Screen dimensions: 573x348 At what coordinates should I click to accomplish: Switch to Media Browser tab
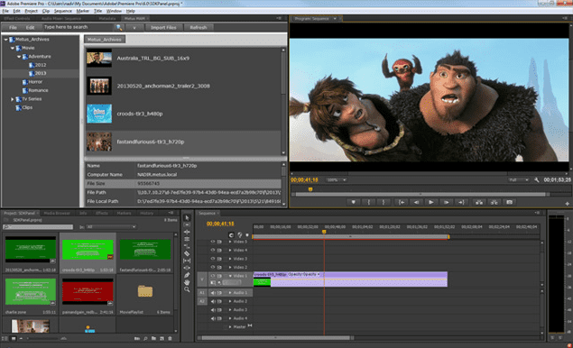coord(57,213)
